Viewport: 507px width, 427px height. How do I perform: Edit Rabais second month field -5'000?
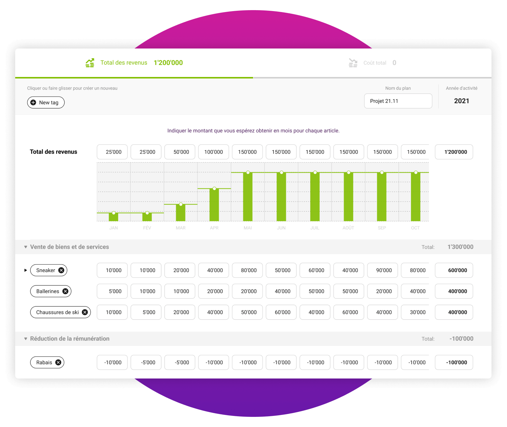[146, 362]
